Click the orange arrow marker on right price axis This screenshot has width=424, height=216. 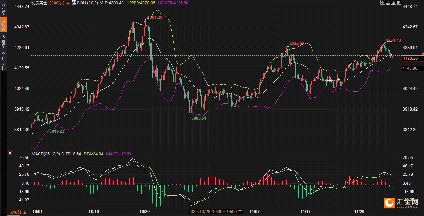click(x=423, y=54)
